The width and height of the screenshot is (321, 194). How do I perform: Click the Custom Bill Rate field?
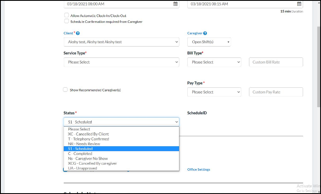coord(276,62)
